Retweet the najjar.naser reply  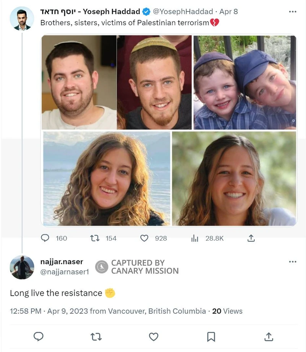95,336
